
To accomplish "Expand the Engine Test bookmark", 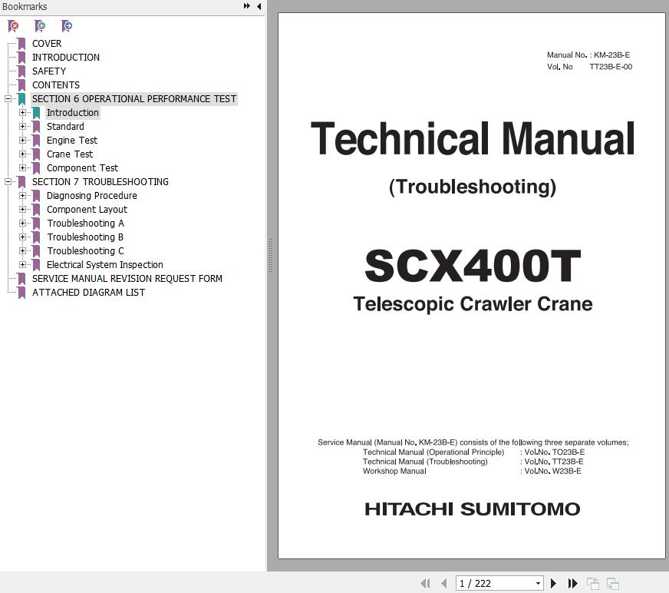I will tap(23, 141).
